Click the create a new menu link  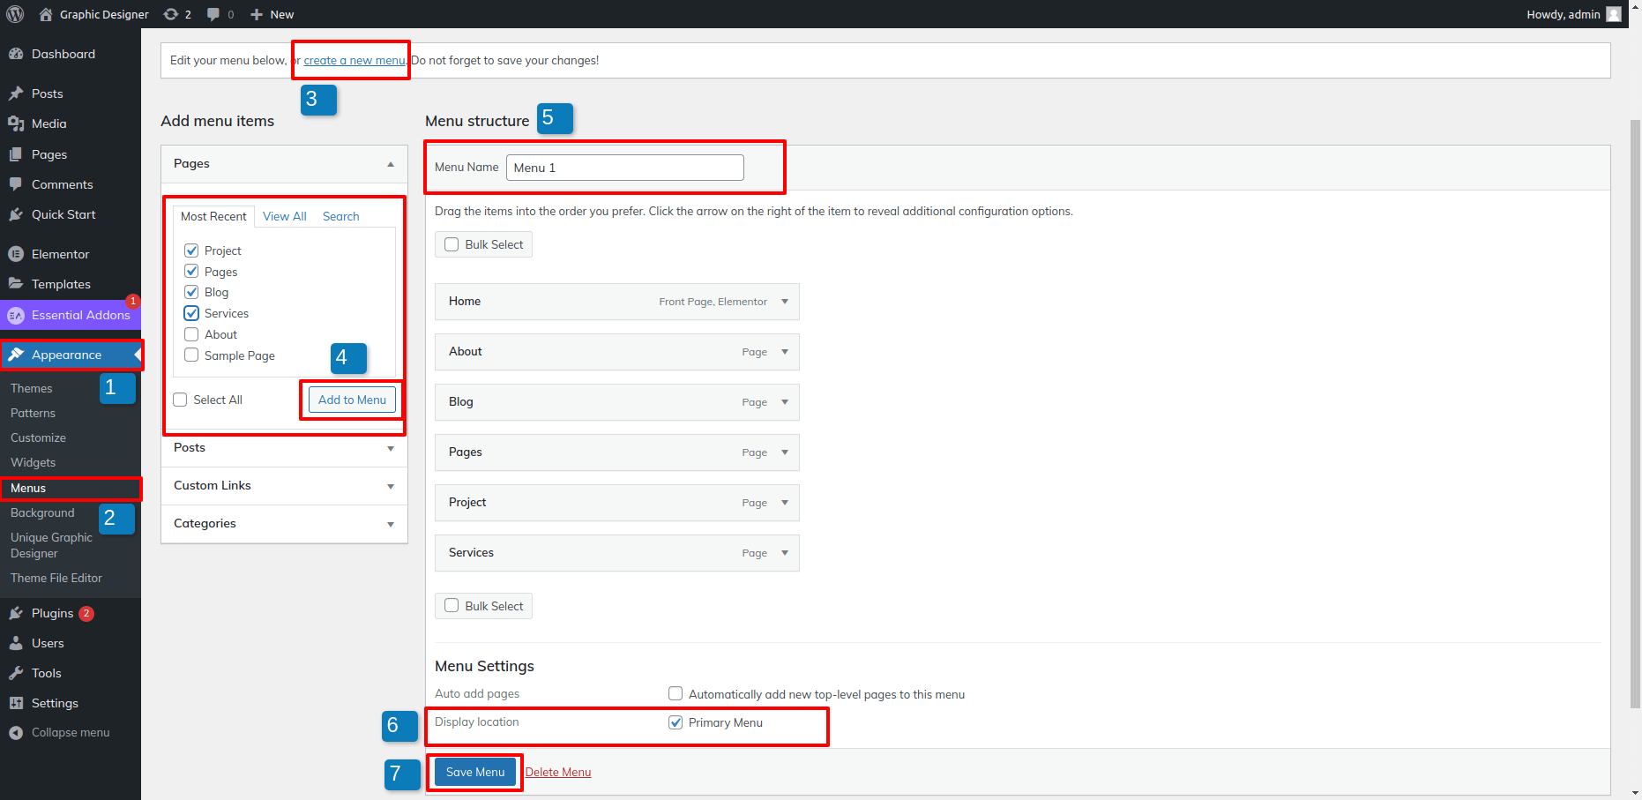pyautogui.click(x=355, y=61)
